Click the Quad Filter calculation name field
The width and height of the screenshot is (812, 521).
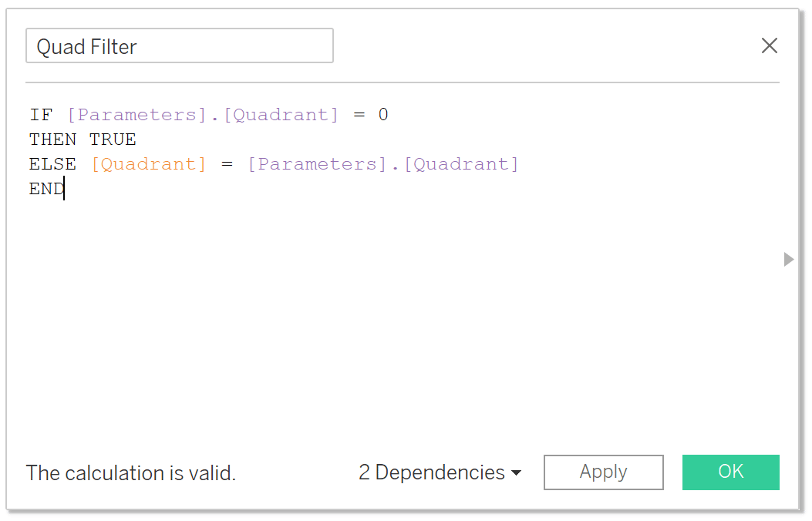tap(179, 46)
